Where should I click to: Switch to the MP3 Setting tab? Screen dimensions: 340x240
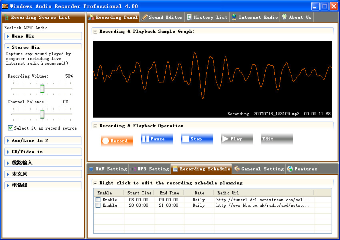pyautogui.click(x=150, y=169)
